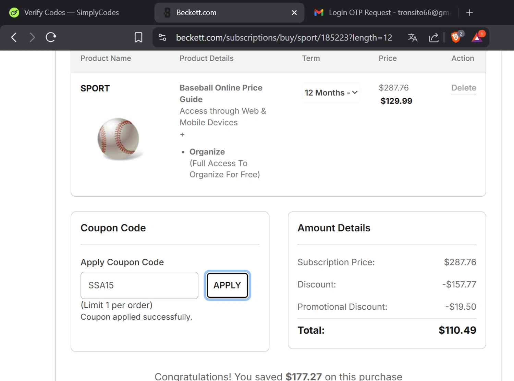The image size is (514, 381).
Task: Expand the plus sign under product details
Action: pos(182,135)
